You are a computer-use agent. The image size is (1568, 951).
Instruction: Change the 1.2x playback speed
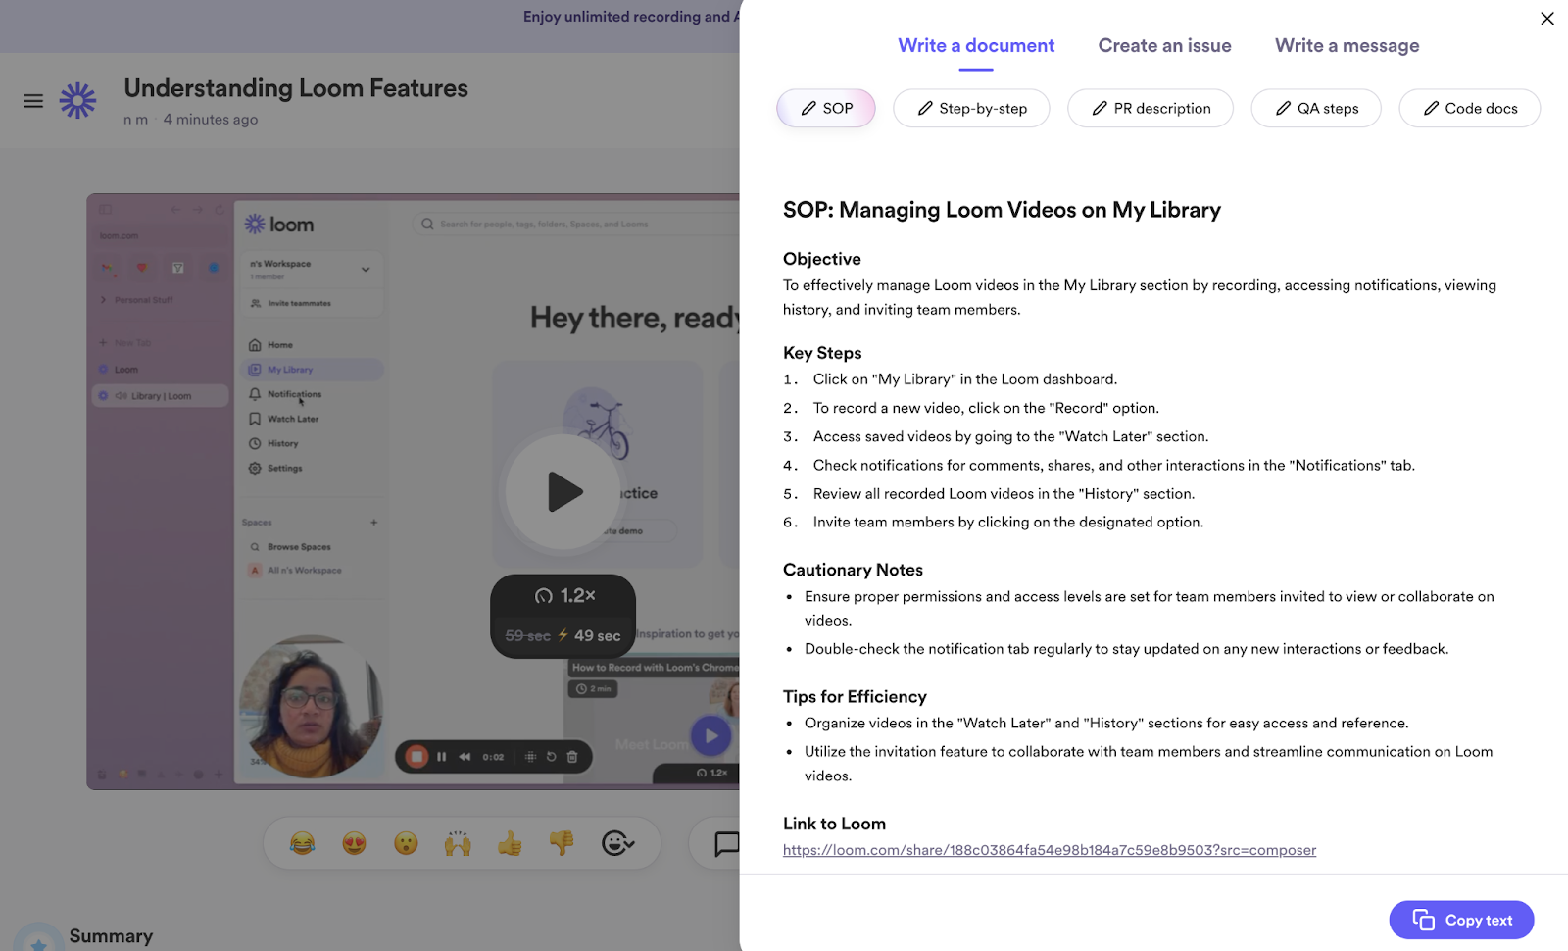(x=564, y=595)
